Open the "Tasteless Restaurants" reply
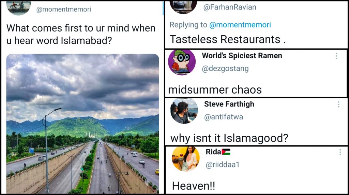349x195 pixels. point(227,39)
